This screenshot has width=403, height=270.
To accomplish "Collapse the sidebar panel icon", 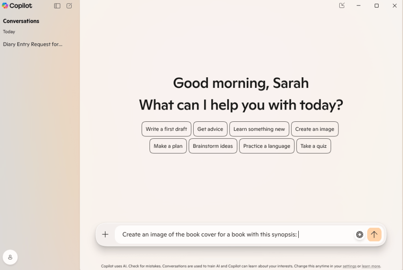I will [57, 6].
